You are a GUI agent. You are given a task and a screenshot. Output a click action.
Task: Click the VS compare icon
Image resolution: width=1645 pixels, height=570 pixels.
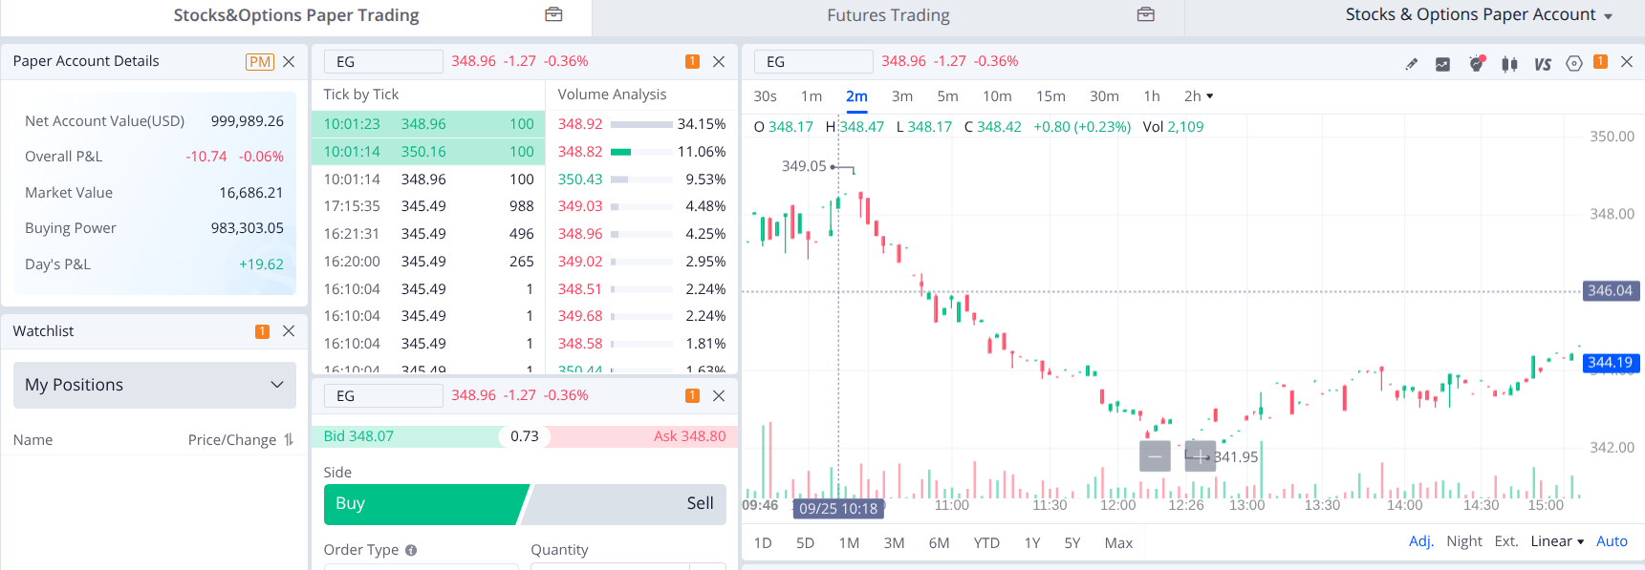(1542, 64)
